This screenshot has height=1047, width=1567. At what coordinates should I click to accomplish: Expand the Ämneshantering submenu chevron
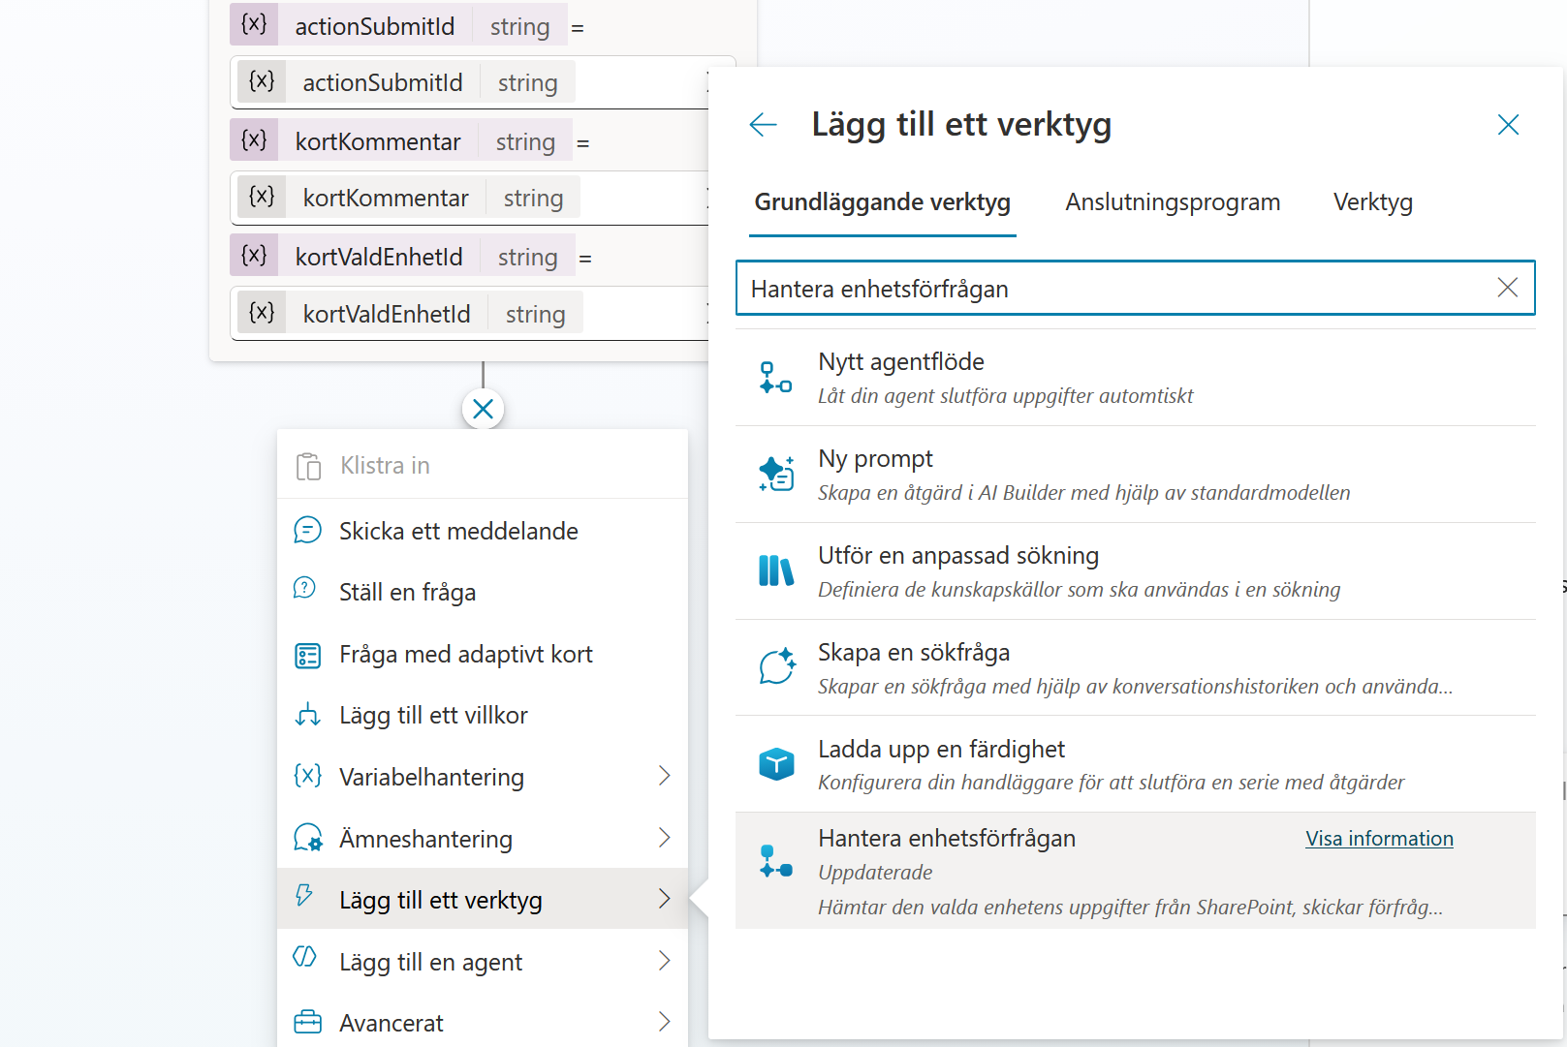[x=664, y=838]
